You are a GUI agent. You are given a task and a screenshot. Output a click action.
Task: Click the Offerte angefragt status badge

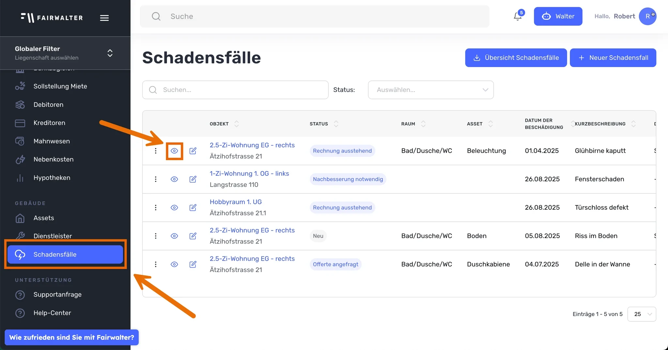(336, 264)
